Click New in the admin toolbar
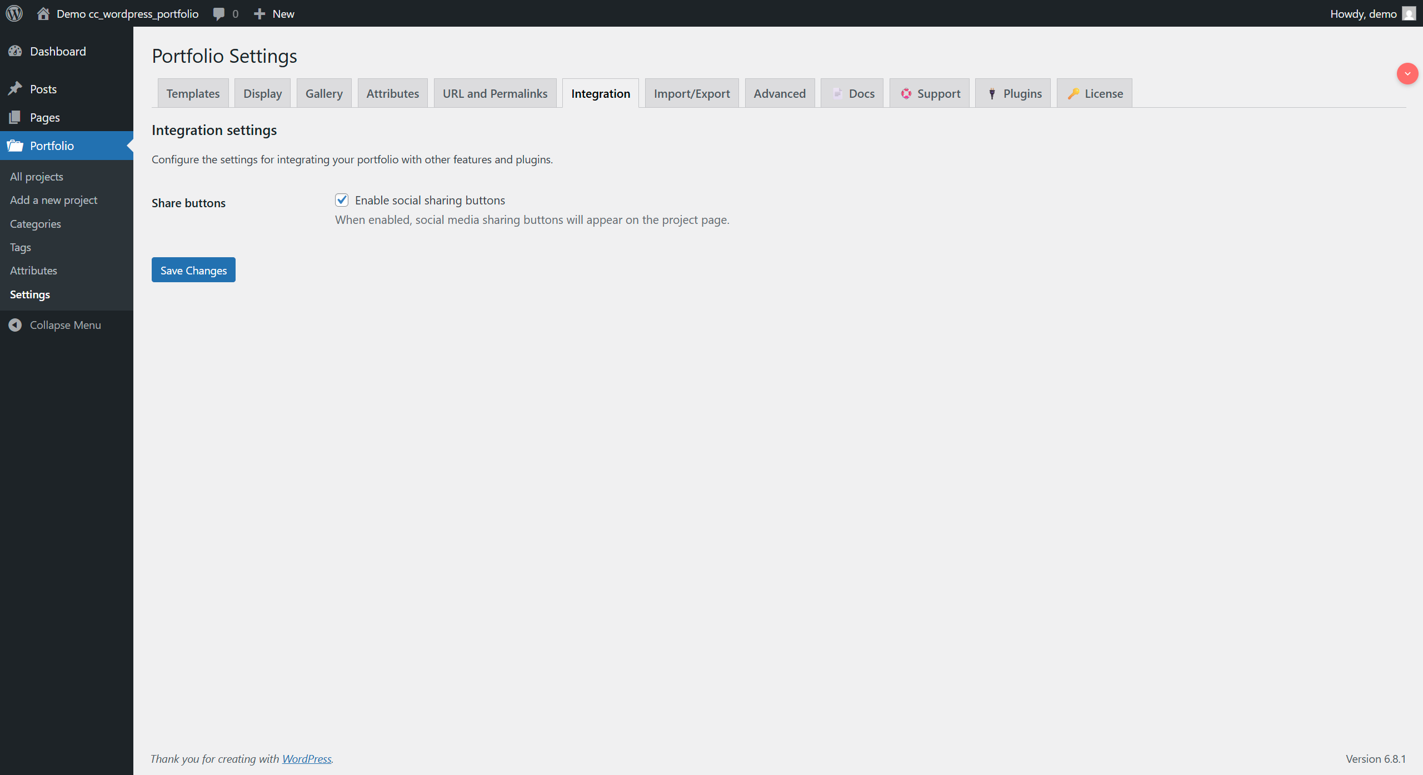 click(x=273, y=13)
